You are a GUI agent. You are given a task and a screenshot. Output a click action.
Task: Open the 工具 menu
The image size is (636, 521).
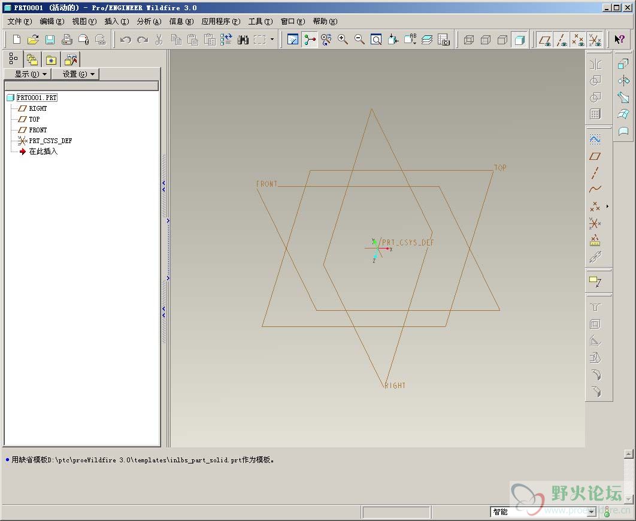[261, 22]
